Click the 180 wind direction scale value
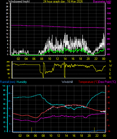117x139 pixels. click(8, 70)
